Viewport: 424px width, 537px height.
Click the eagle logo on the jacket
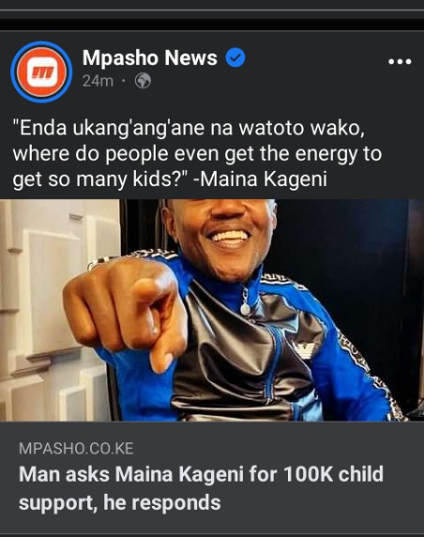303,349
